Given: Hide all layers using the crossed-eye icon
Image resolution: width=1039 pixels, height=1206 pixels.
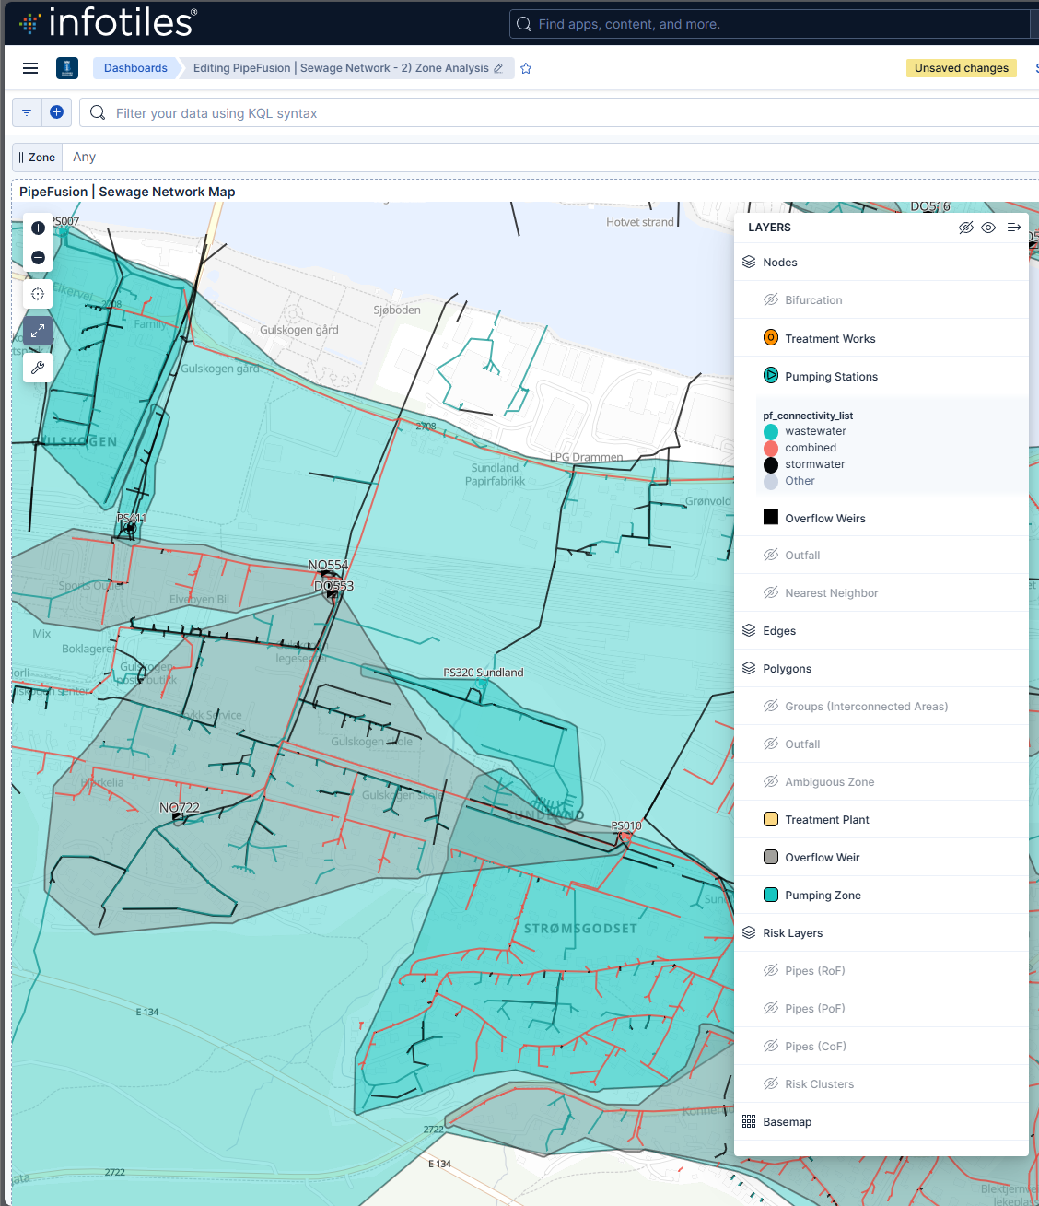Looking at the screenshot, I should click(x=966, y=228).
